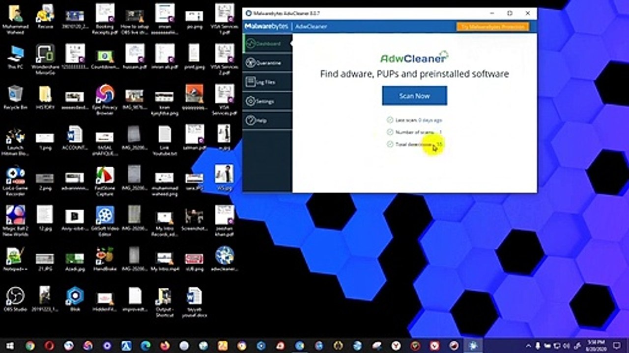Open the Quarantine section in AdwCleaner sidebar
This screenshot has height=353, width=629.
pyautogui.click(x=267, y=63)
